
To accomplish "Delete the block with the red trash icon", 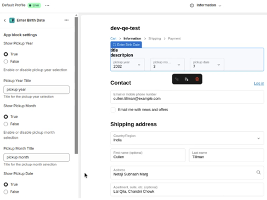I will click(197, 79).
